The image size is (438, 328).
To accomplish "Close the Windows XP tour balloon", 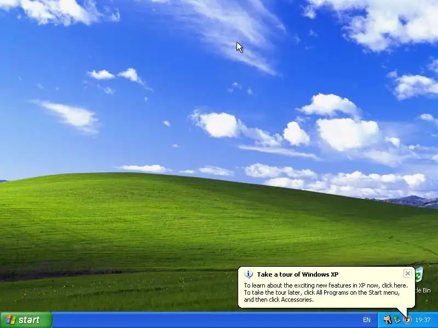I will point(407,273).
